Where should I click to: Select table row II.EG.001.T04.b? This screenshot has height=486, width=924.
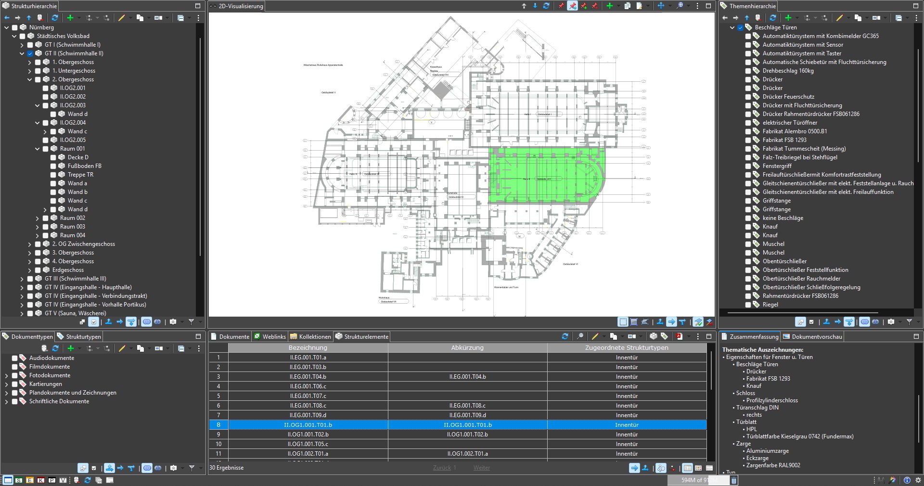(308, 377)
